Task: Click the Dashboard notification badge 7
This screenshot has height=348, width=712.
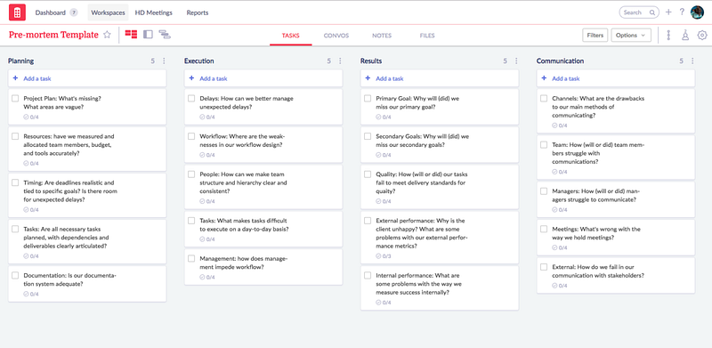Action: [74, 12]
